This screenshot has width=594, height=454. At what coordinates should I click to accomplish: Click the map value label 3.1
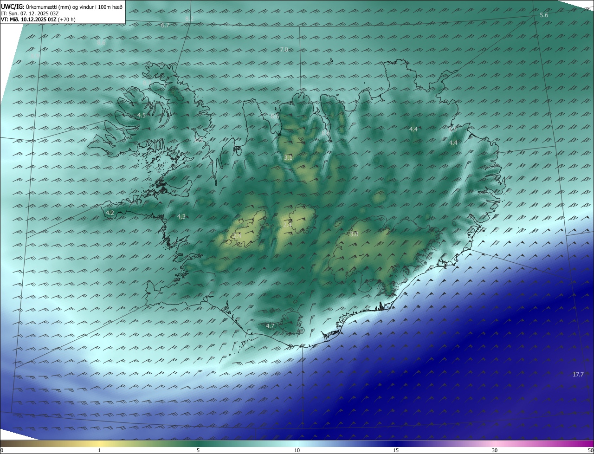(288, 158)
